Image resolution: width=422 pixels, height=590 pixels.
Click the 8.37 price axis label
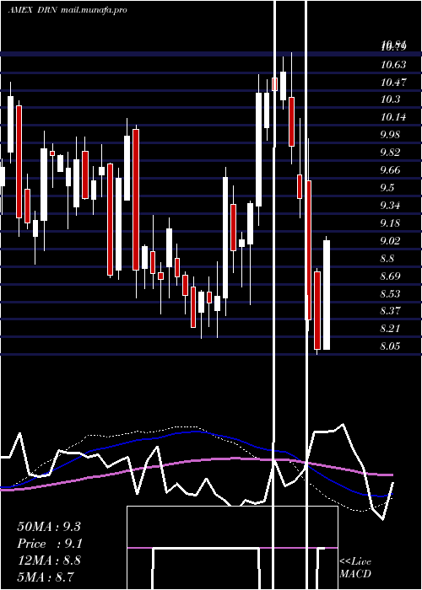pyautogui.click(x=392, y=311)
